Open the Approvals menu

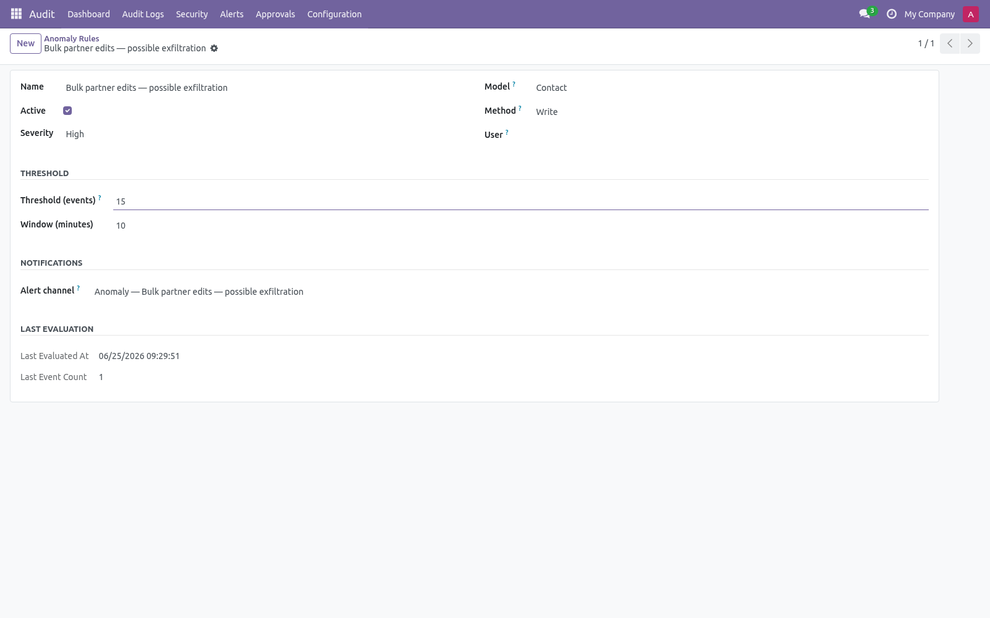275,14
